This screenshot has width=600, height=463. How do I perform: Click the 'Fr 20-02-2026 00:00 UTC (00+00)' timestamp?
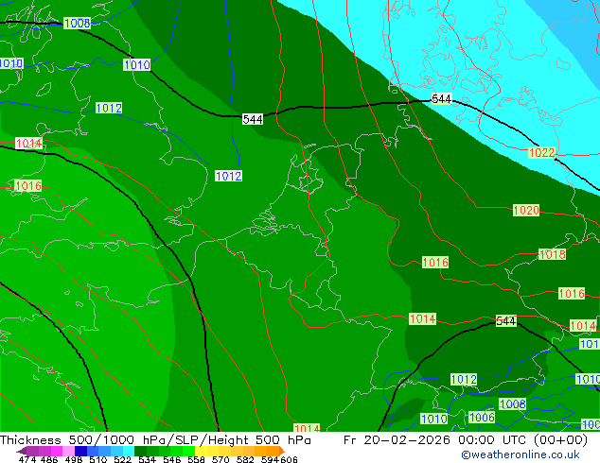(x=466, y=440)
